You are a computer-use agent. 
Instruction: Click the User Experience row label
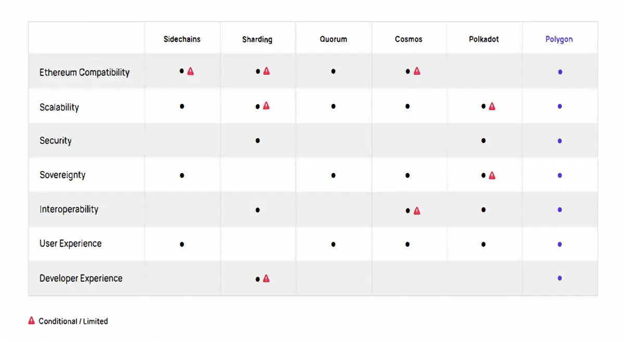click(x=70, y=244)
